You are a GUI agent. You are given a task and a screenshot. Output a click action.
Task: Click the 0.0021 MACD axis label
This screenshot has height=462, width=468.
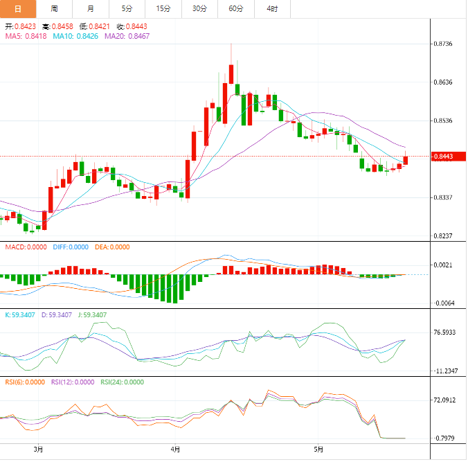(443, 265)
